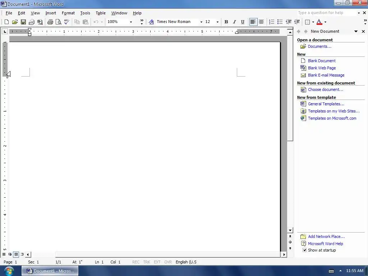Open font color palette dropdown arrow
This screenshot has width=368, height=276.
(325, 22)
